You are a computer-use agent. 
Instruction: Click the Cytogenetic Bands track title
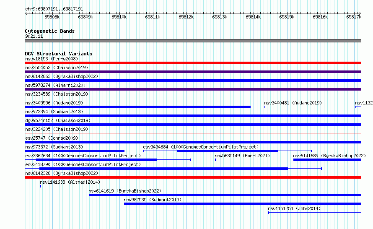click(50, 31)
